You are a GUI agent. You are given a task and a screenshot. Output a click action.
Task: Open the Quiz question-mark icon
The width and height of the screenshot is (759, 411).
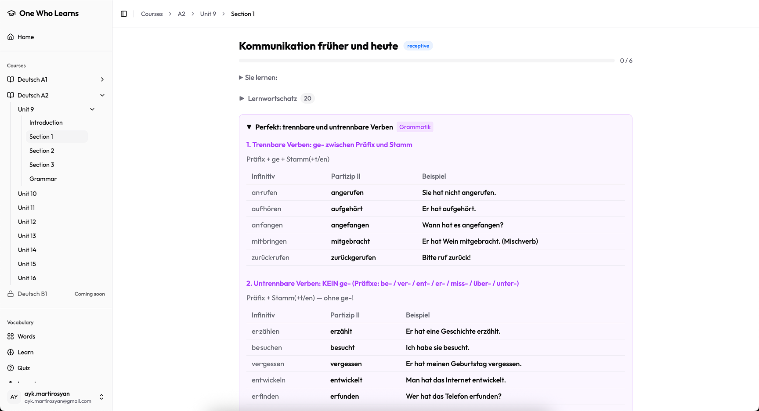tap(10, 368)
